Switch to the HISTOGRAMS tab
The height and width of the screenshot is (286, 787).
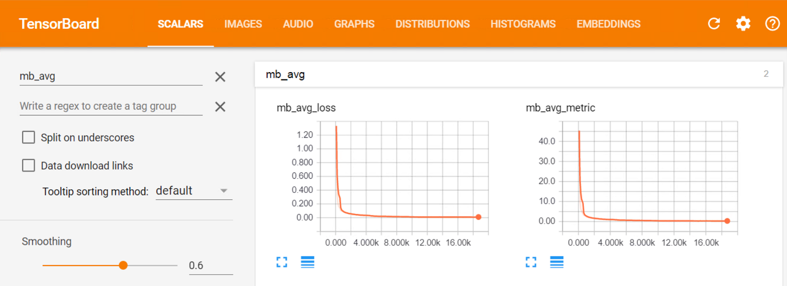[x=523, y=24]
